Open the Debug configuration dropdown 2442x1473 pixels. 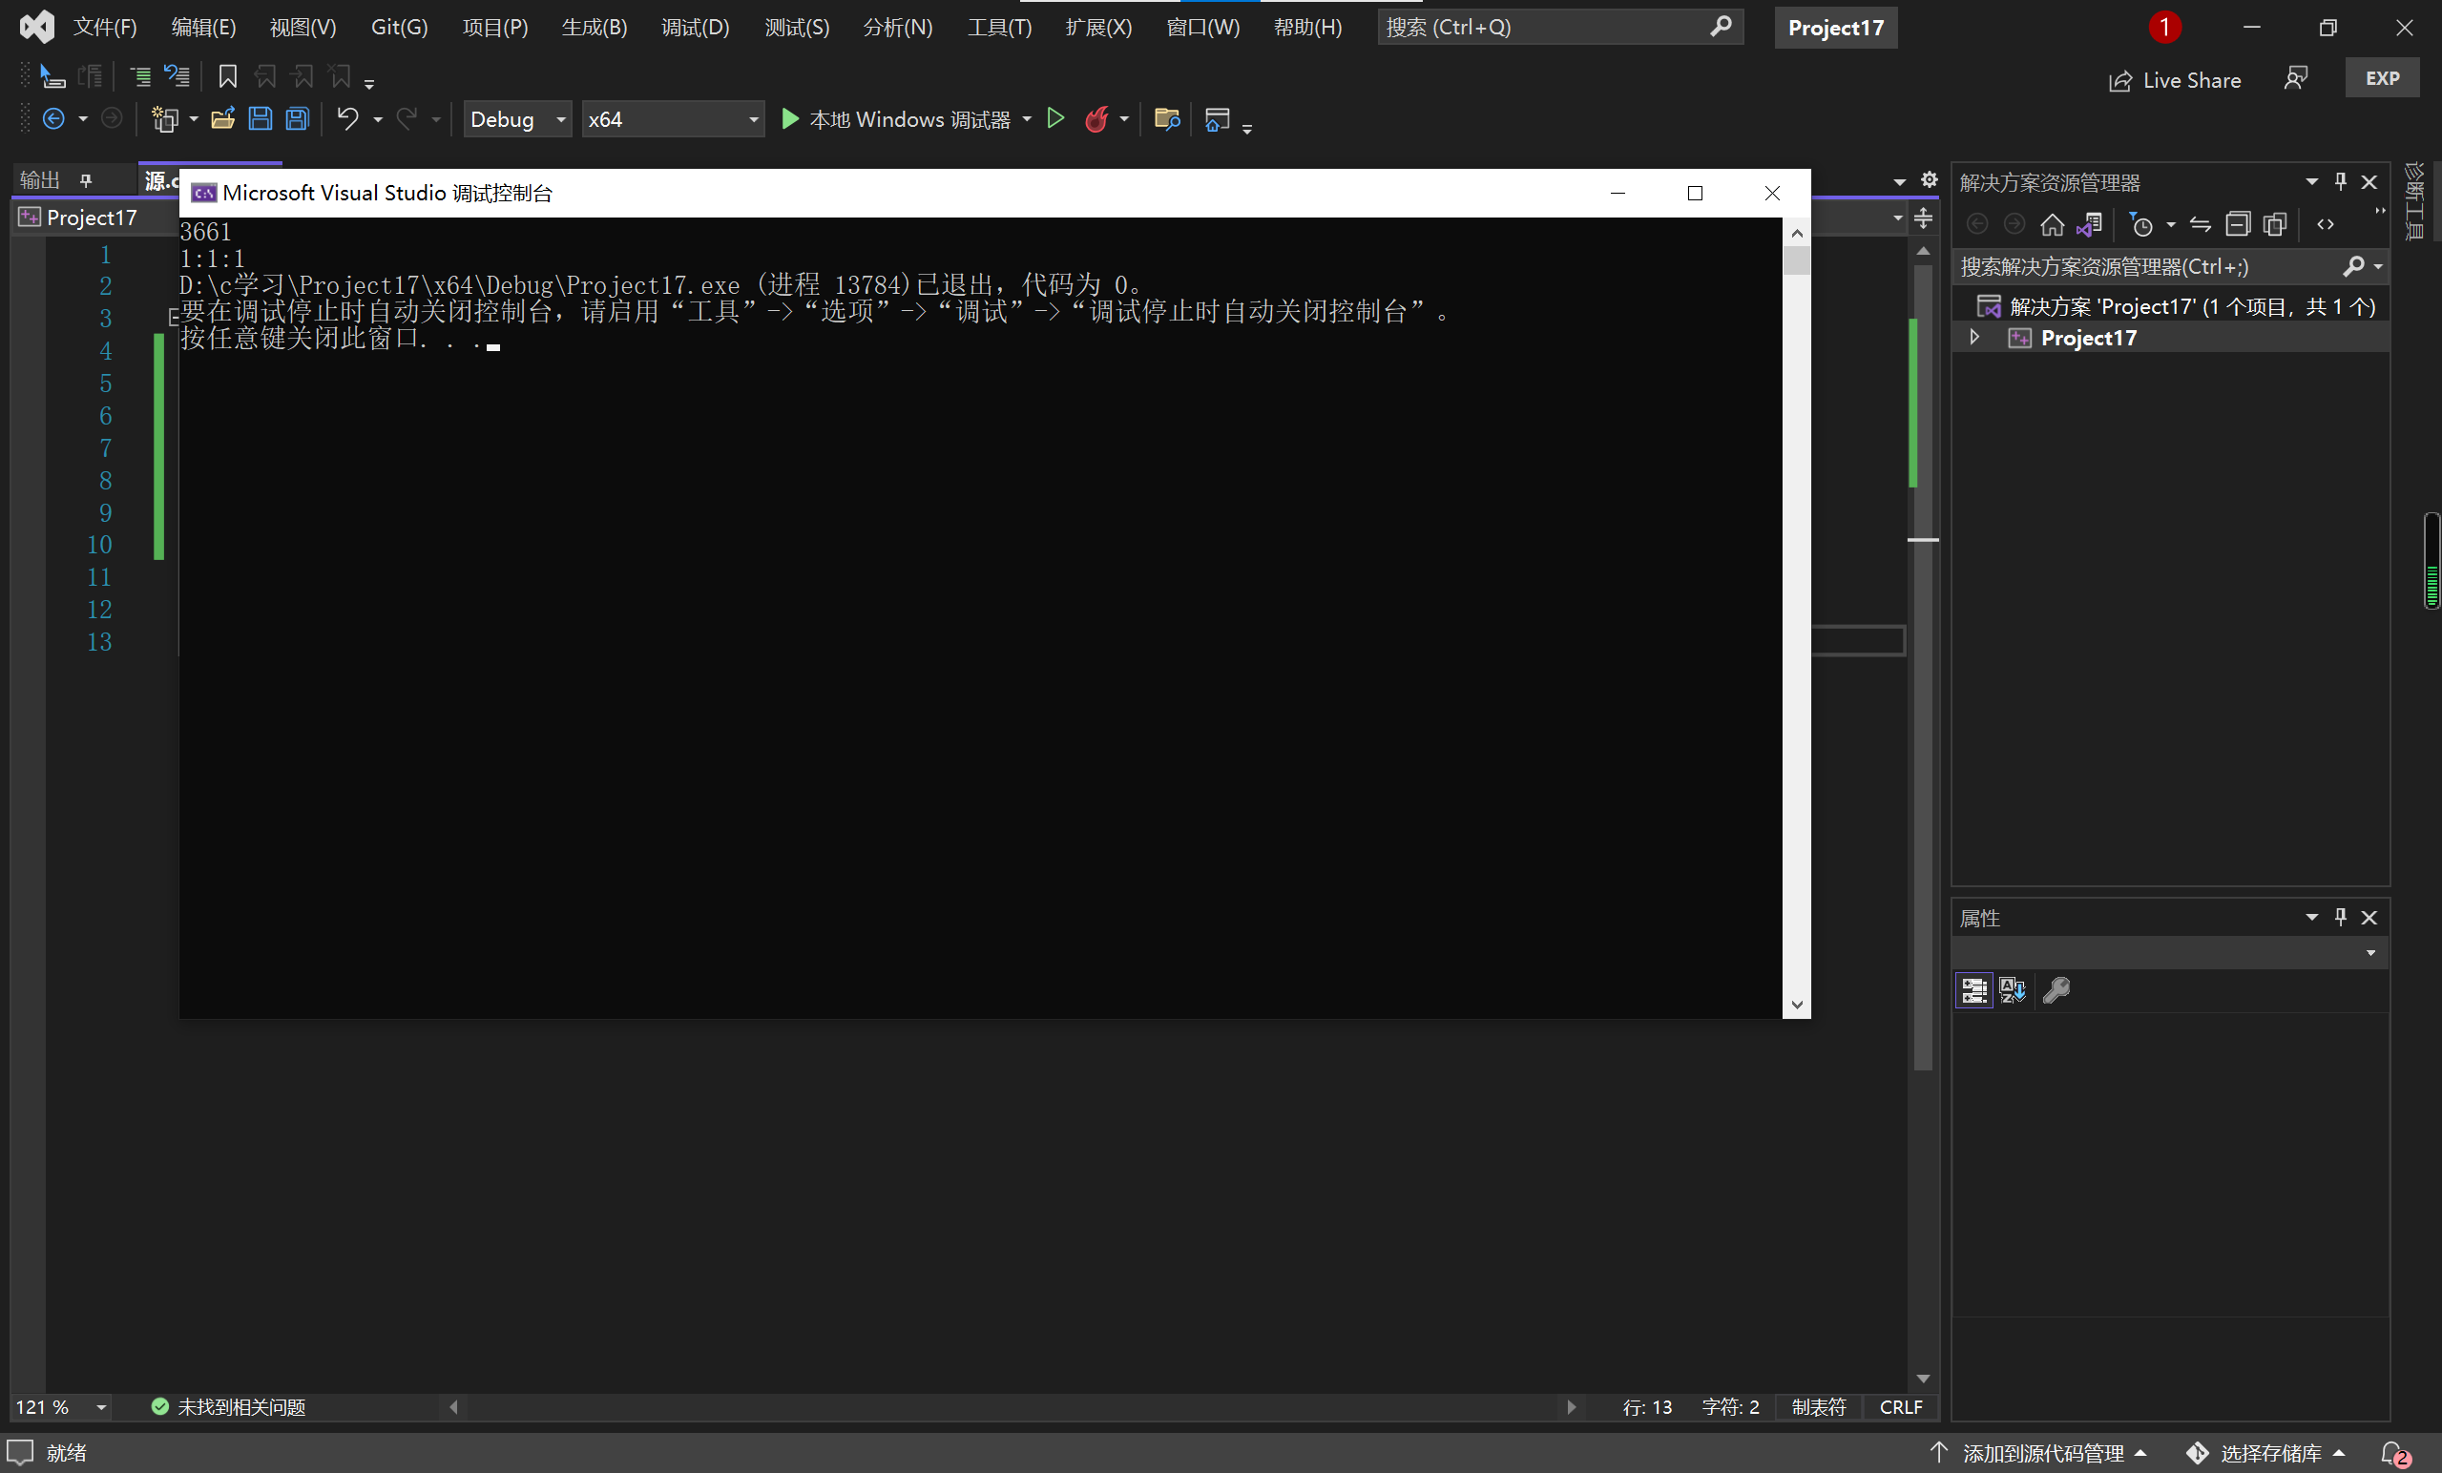click(517, 119)
